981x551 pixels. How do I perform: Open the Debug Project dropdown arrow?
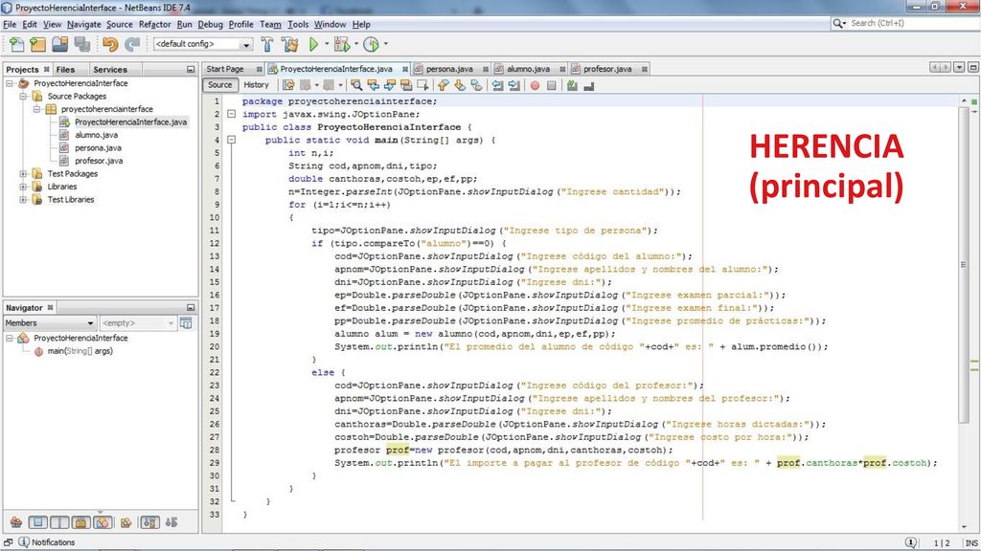pyautogui.click(x=356, y=44)
